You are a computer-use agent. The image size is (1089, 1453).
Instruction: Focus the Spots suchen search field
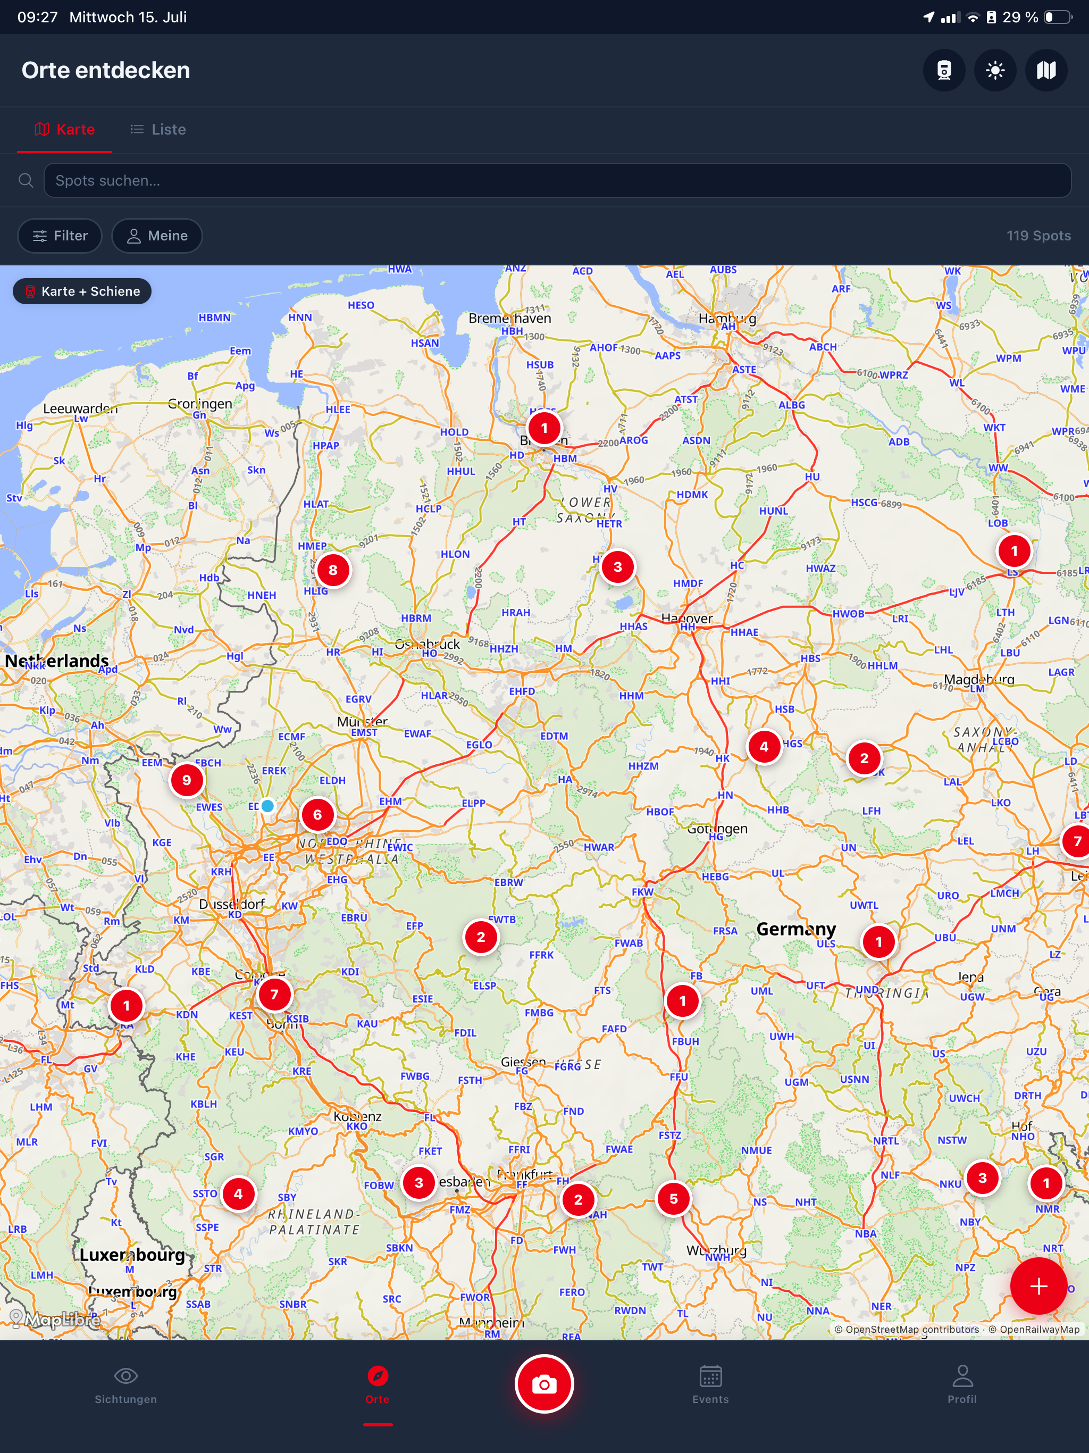pyautogui.click(x=557, y=181)
